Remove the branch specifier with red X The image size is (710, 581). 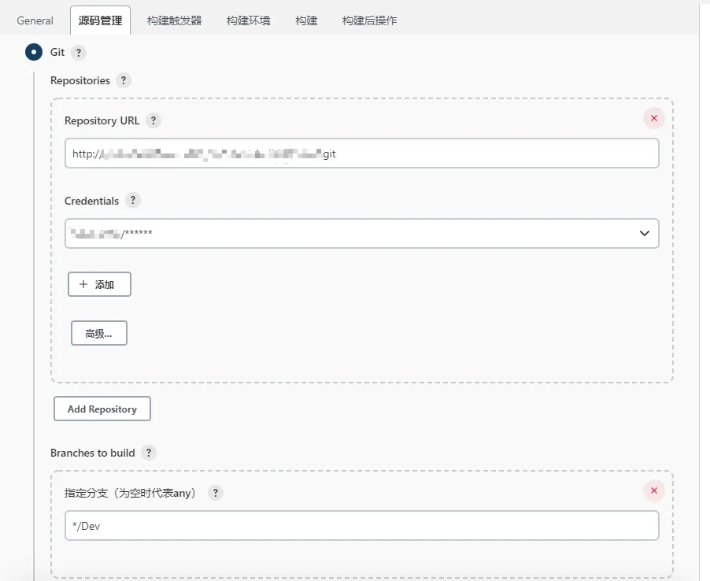click(x=653, y=491)
